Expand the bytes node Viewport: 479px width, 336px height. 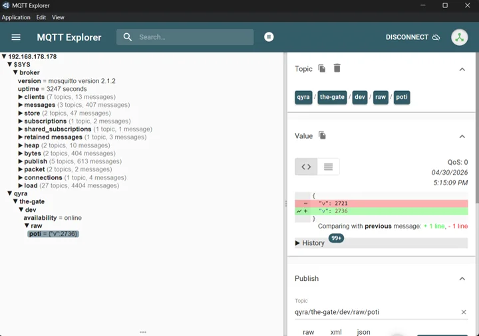click(21, 153)
